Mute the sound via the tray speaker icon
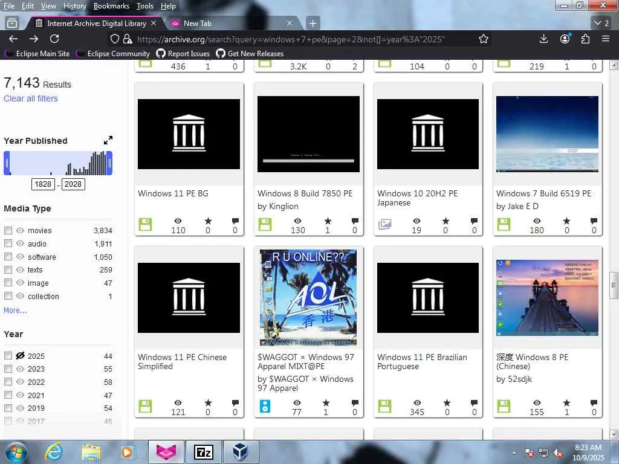This screenshot has width=619, height=464. [558, 453]
